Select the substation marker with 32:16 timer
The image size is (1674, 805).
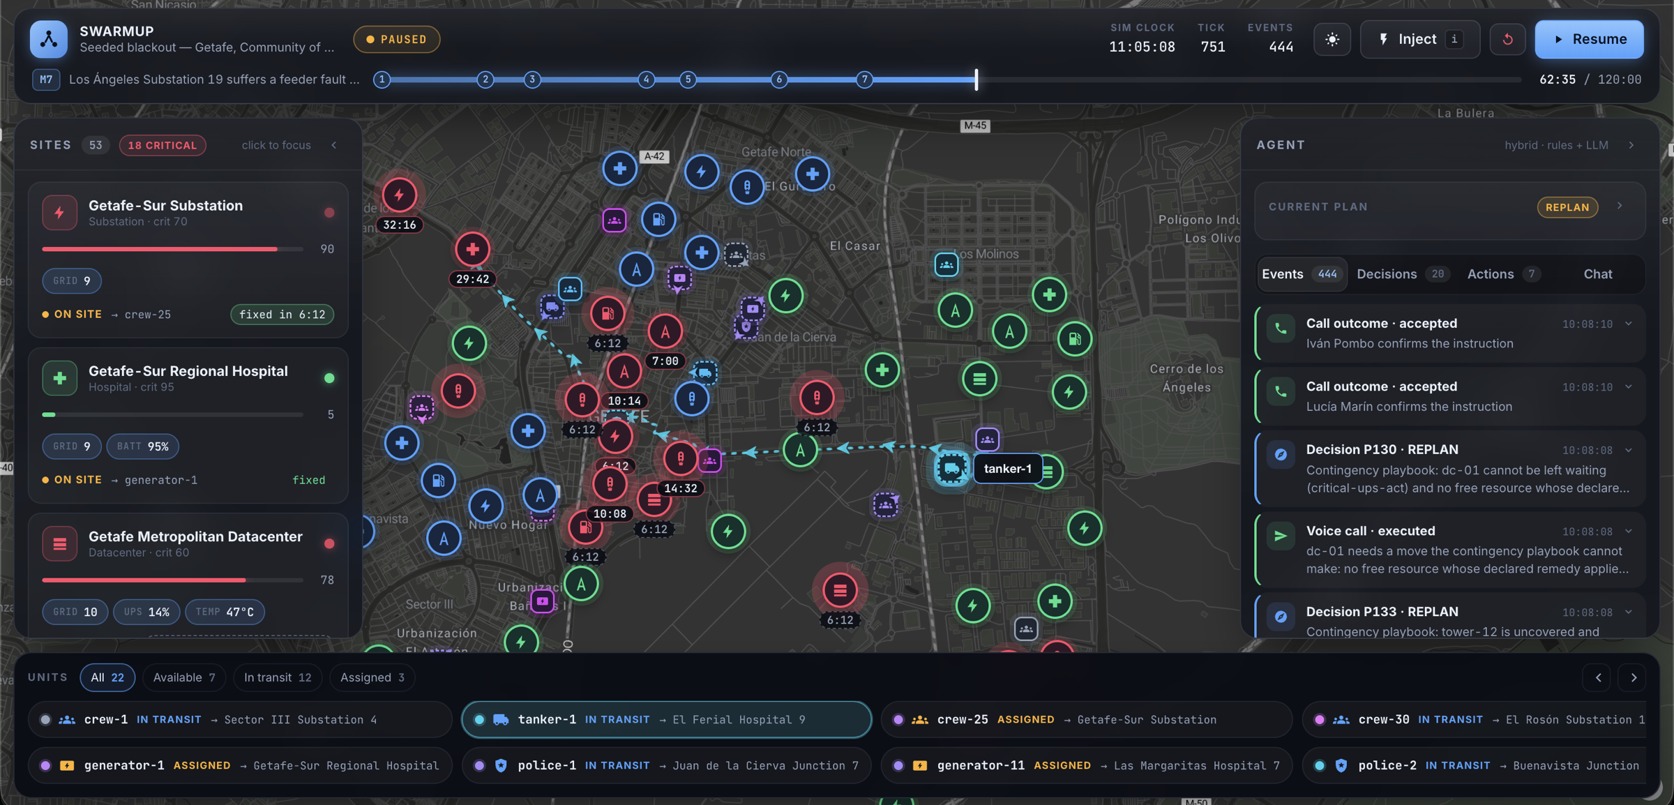[399, 195]
